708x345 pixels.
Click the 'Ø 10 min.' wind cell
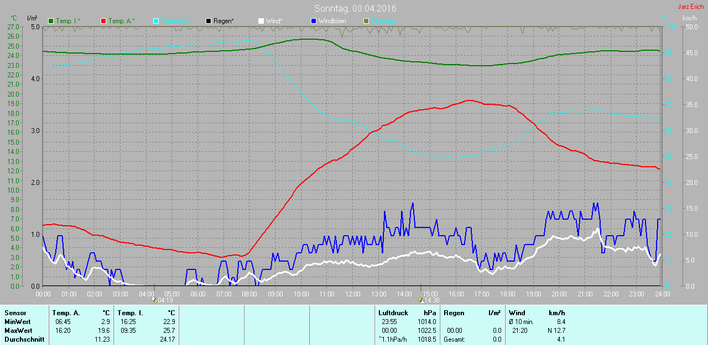521,321
